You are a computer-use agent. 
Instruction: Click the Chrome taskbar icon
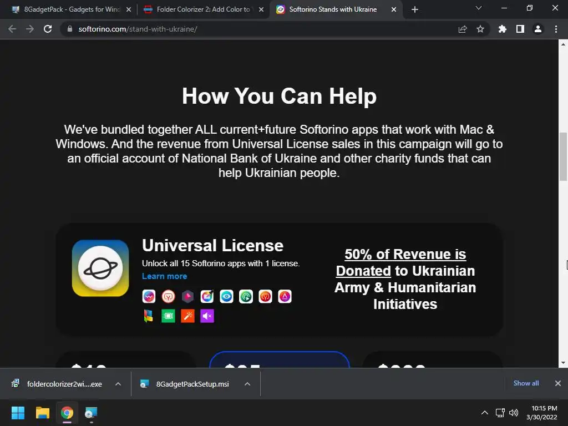click(x=67, y=413)
